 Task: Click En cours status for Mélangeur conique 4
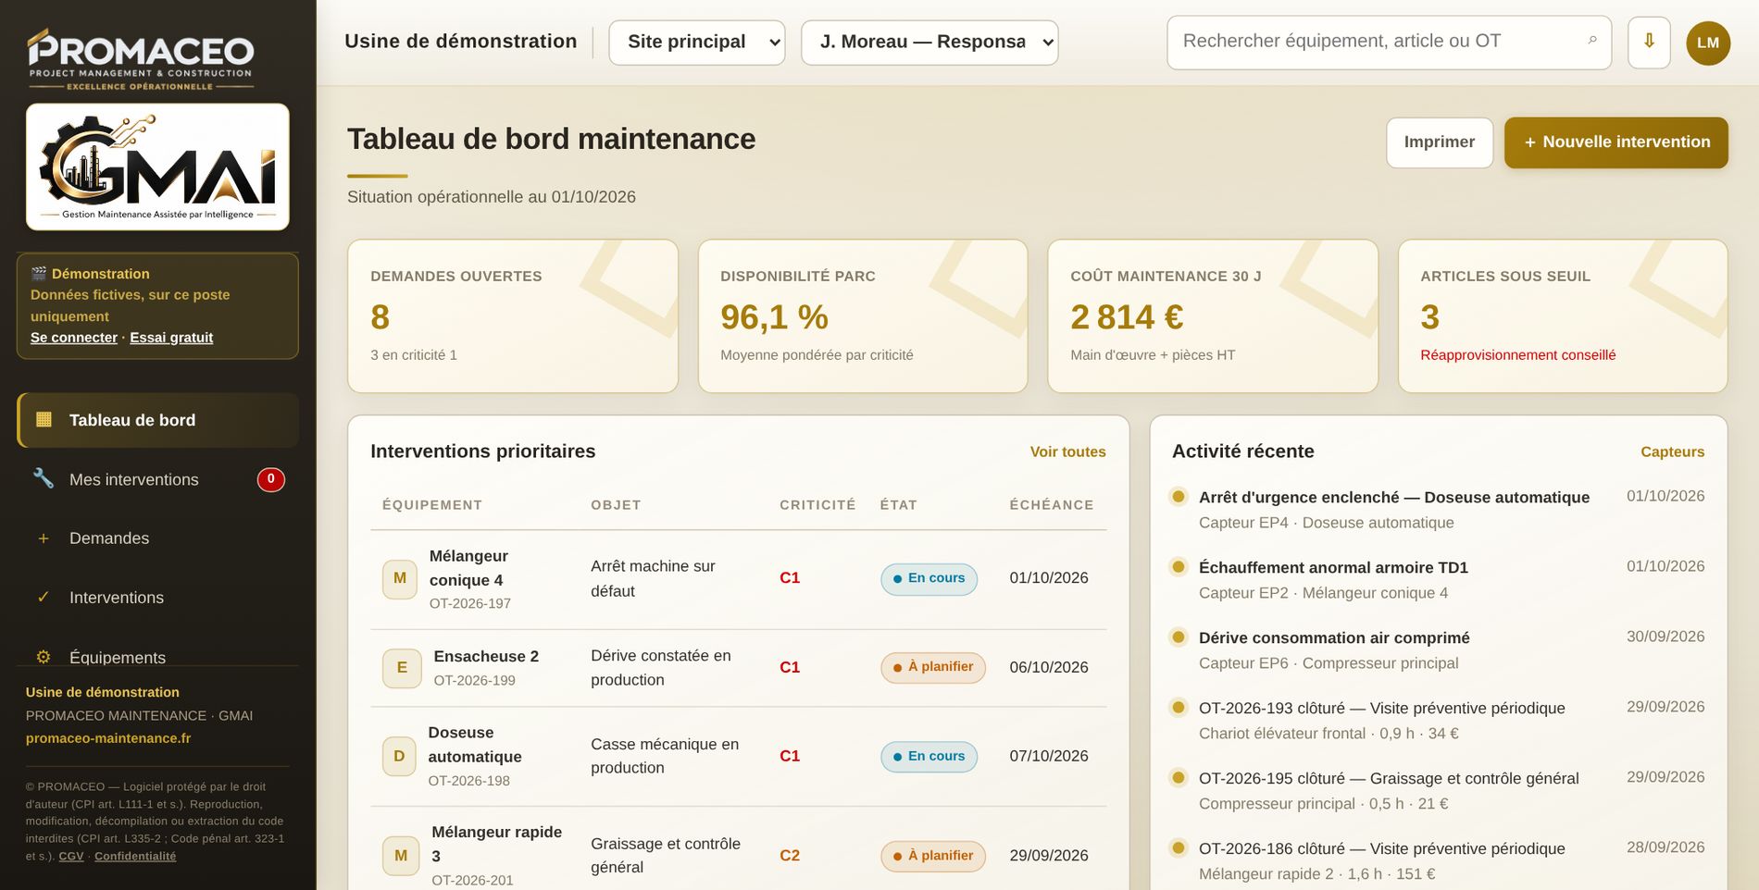click(929, 578)
